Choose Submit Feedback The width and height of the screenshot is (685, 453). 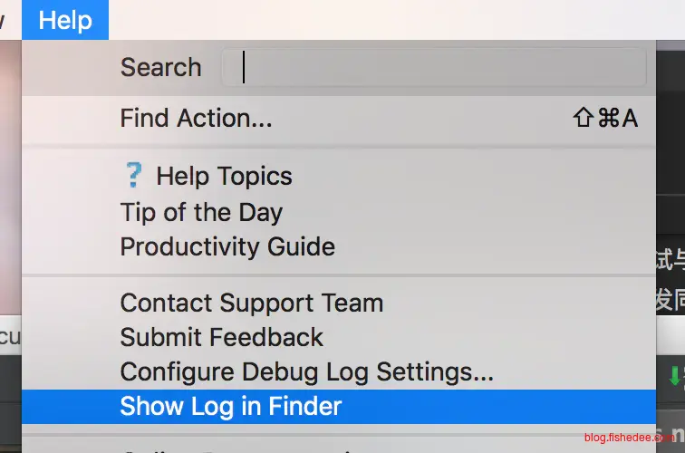coord(221,337)
